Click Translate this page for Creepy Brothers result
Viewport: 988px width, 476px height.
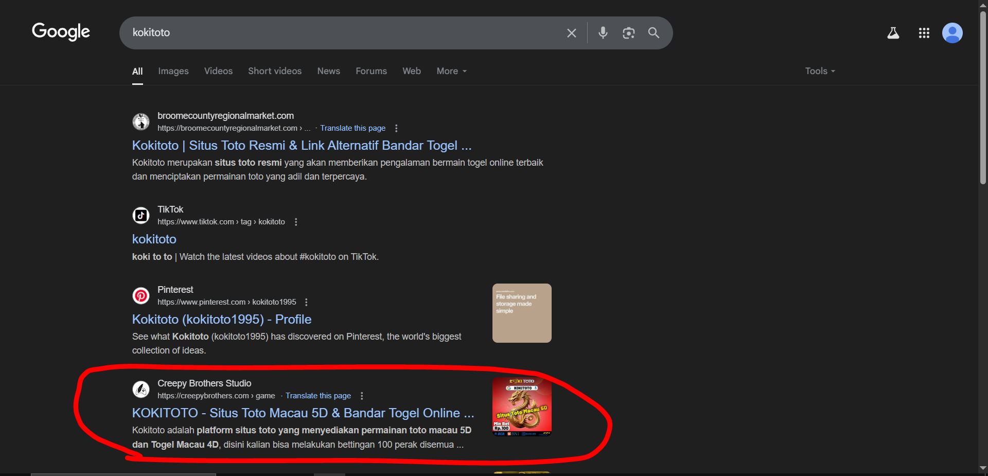point(318,396)
